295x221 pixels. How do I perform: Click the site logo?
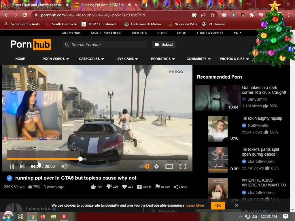31,45
